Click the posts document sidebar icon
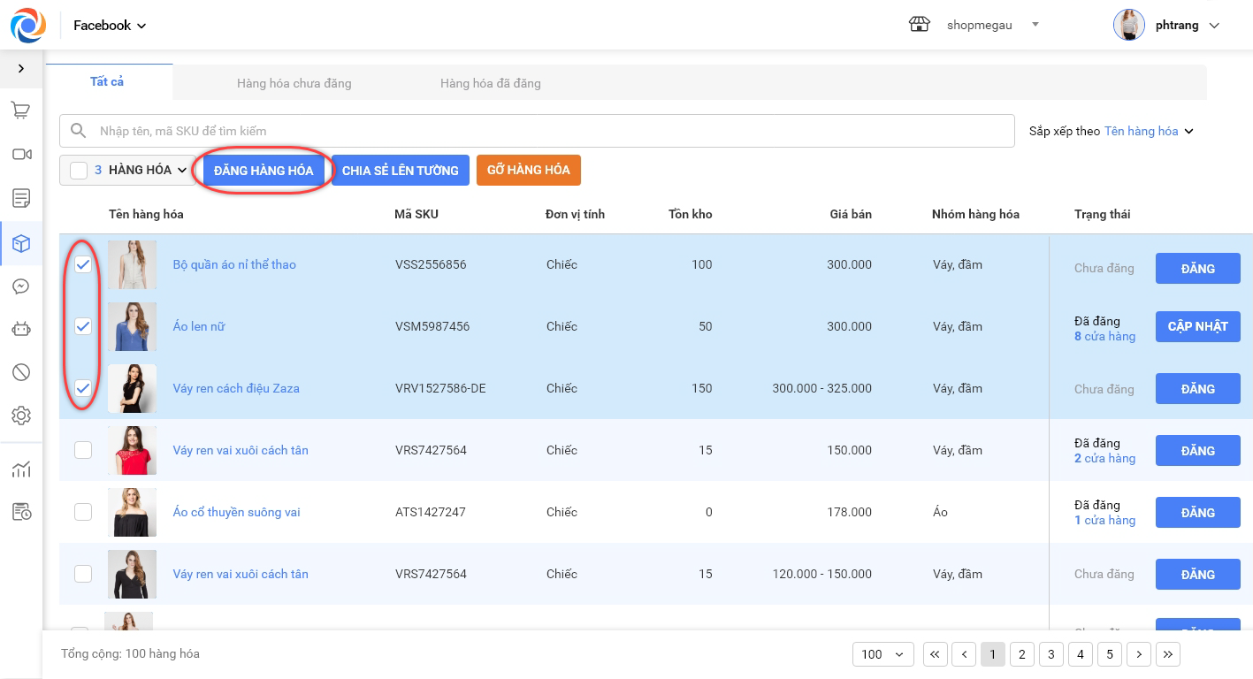 pos(21,198)
